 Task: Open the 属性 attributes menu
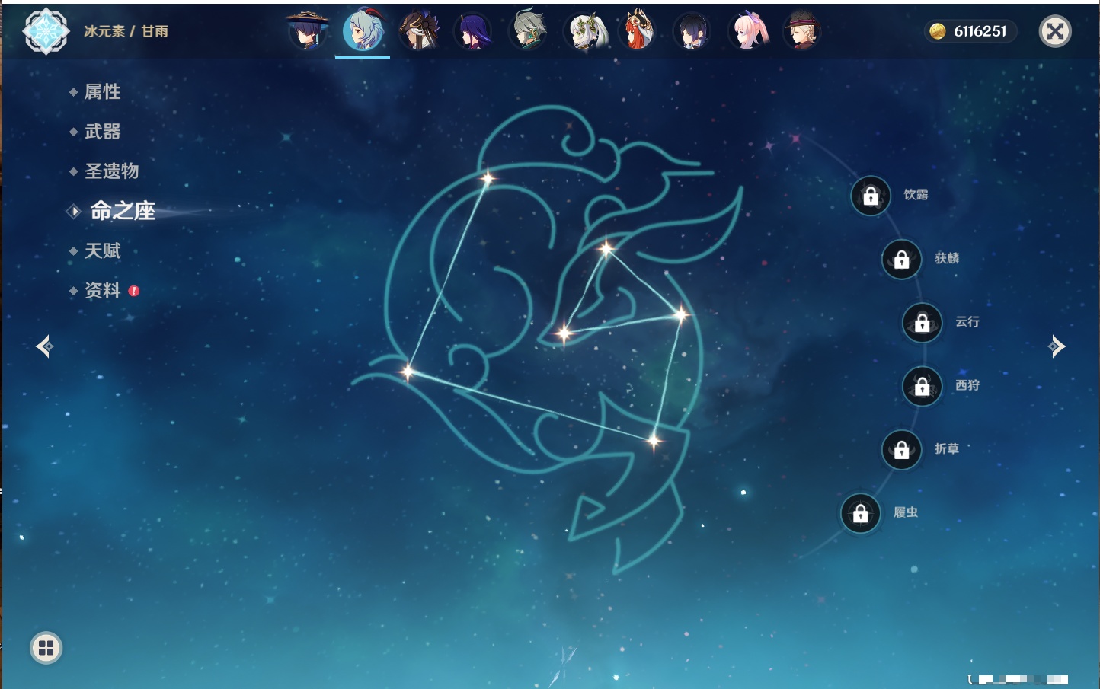(x=102, y=92)
